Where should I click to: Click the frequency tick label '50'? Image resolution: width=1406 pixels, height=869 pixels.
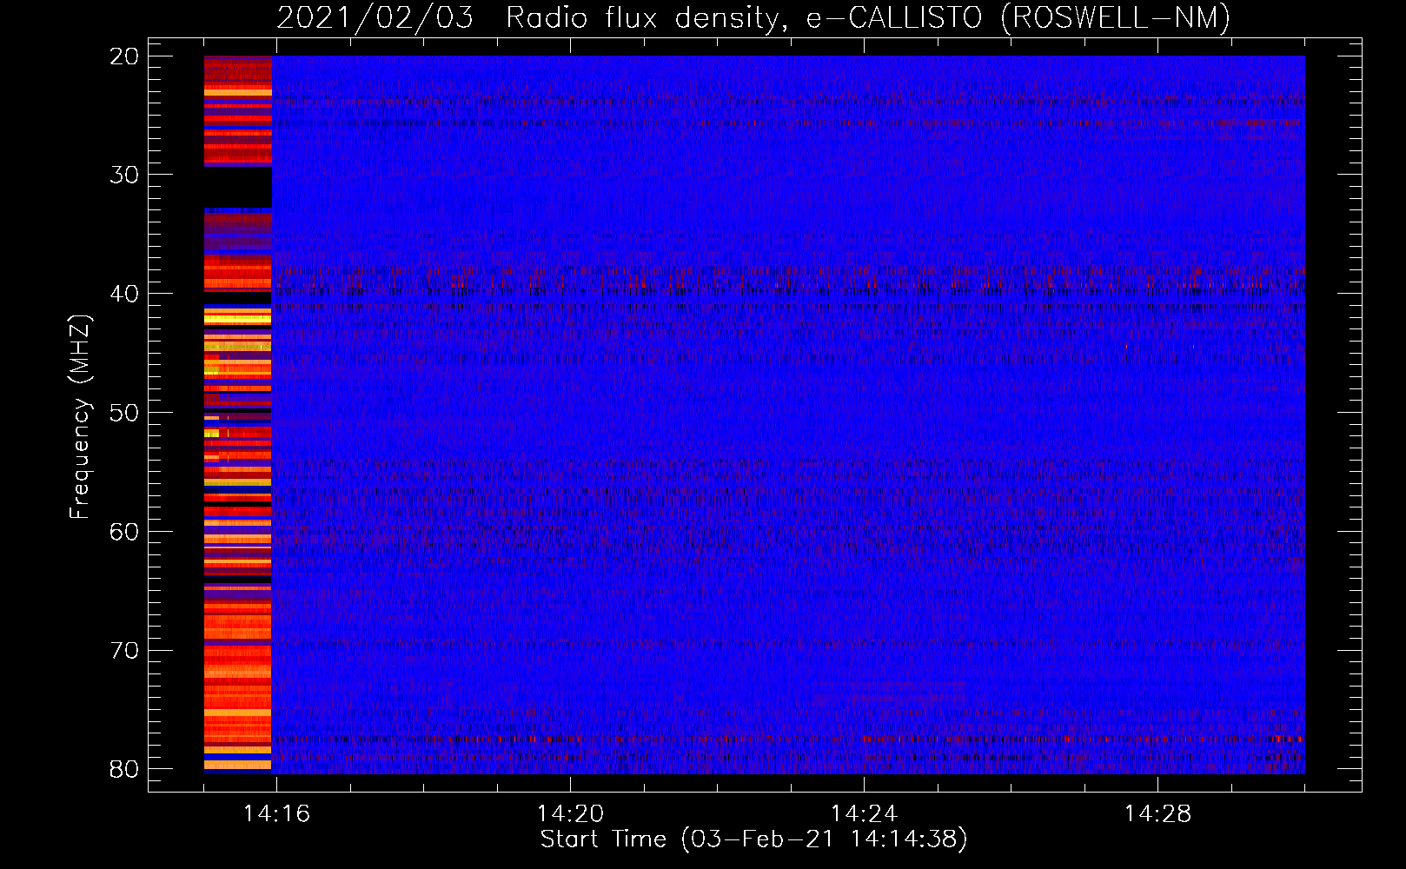pyautogui.click(x=124, y=413)
